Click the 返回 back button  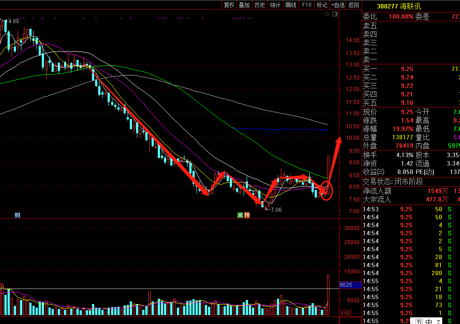point(353,5)
